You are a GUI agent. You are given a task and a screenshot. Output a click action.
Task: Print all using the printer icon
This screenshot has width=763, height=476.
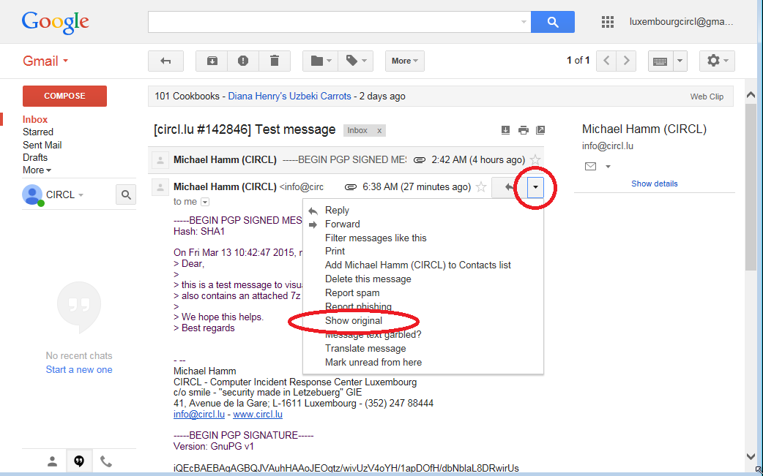point(523,130)
